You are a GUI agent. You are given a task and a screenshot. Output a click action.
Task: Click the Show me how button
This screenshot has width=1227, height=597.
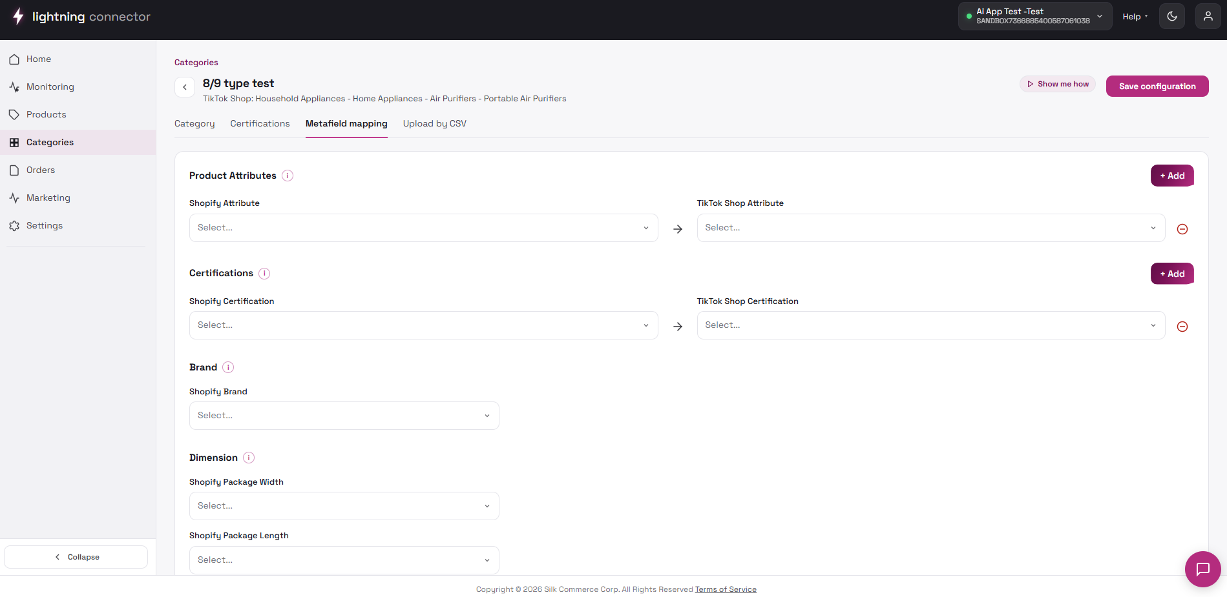pyautogui.click(x=1058, y=84)
